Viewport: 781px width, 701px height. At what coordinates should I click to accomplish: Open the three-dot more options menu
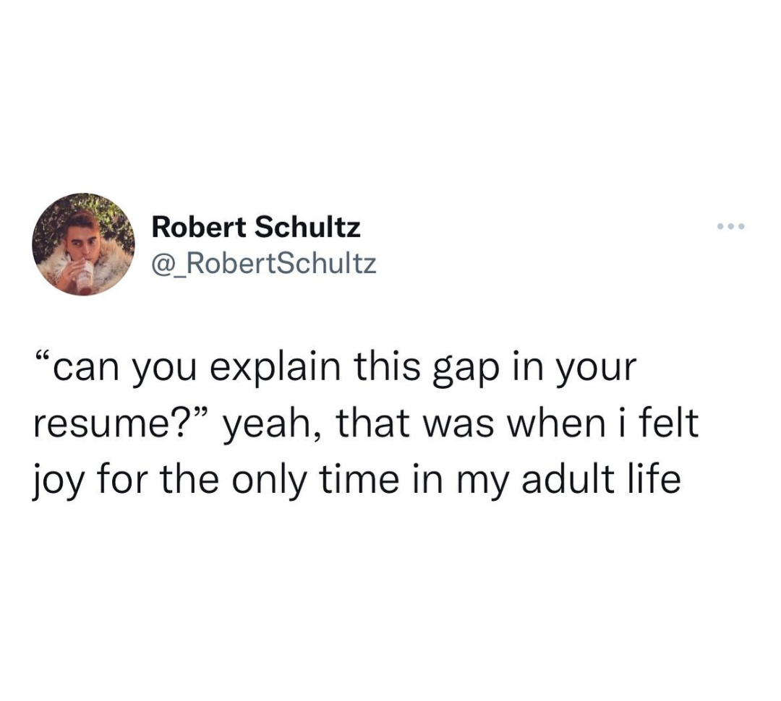[x=730, y=227]
